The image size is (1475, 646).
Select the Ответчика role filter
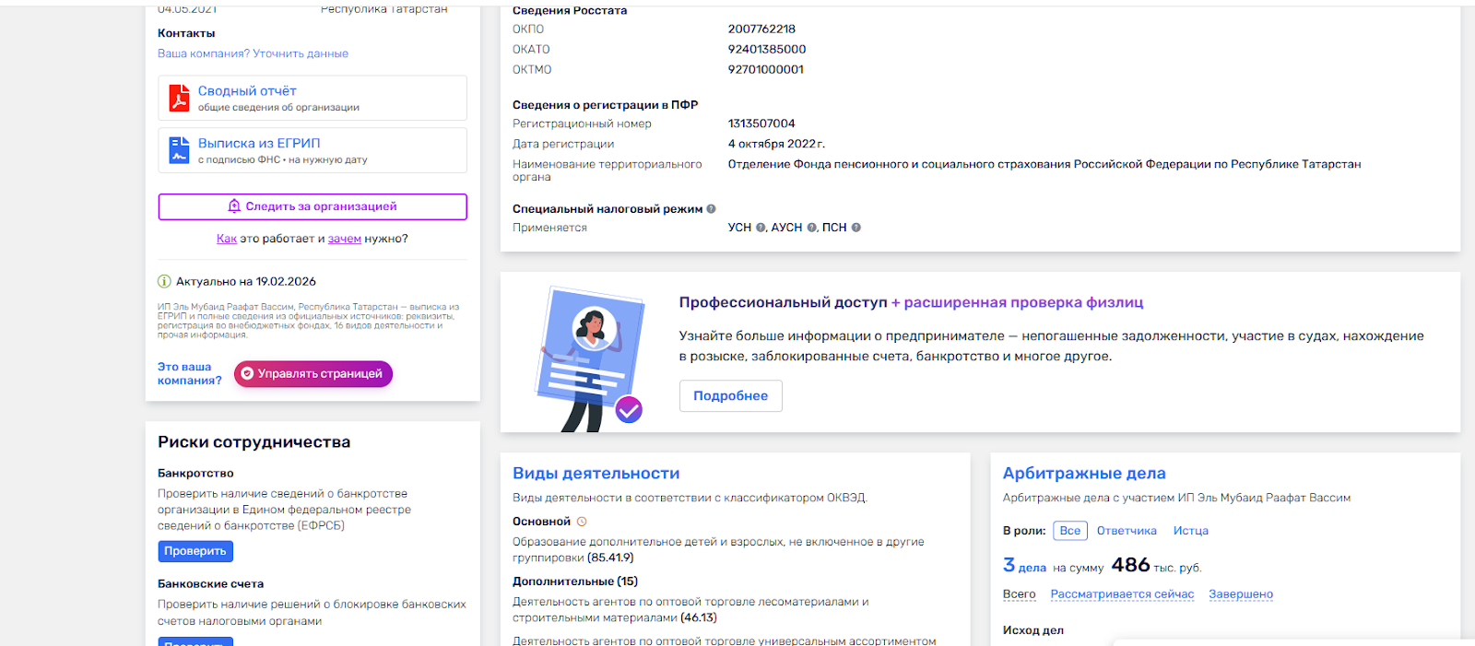(x=1127, y=531)
